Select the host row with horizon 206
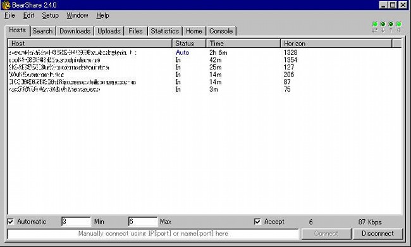 coord(204,75)
